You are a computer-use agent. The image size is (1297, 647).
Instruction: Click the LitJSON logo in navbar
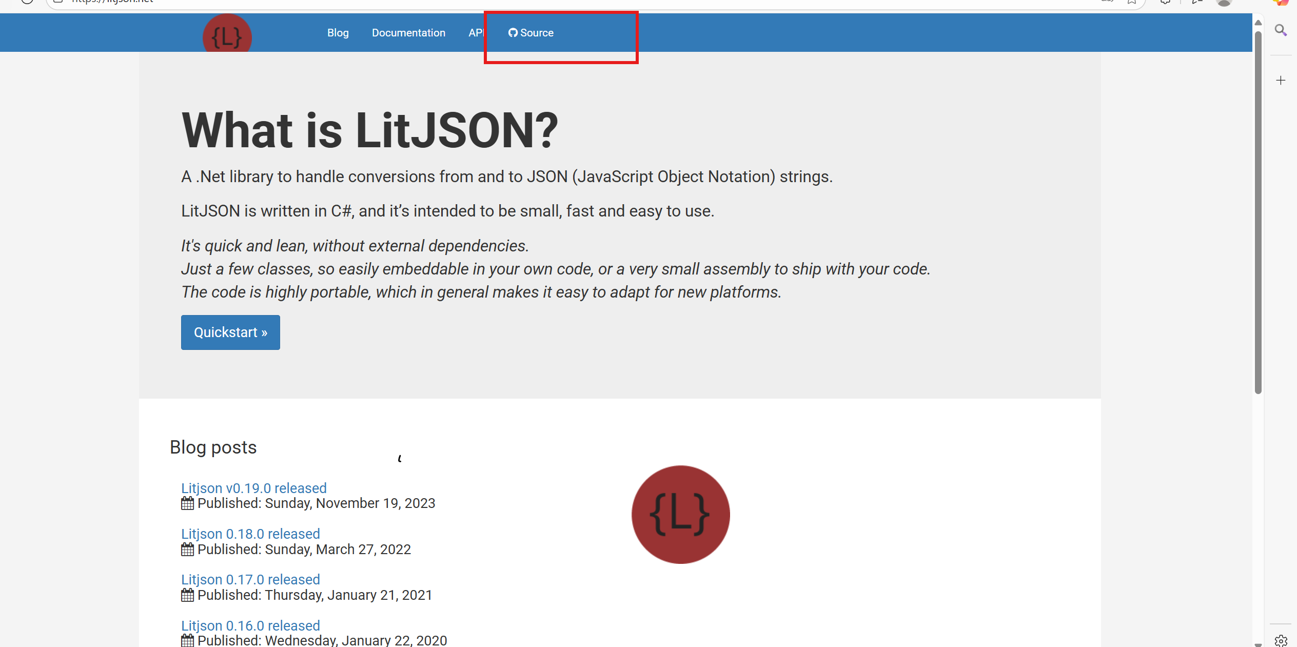coord(227,36)
